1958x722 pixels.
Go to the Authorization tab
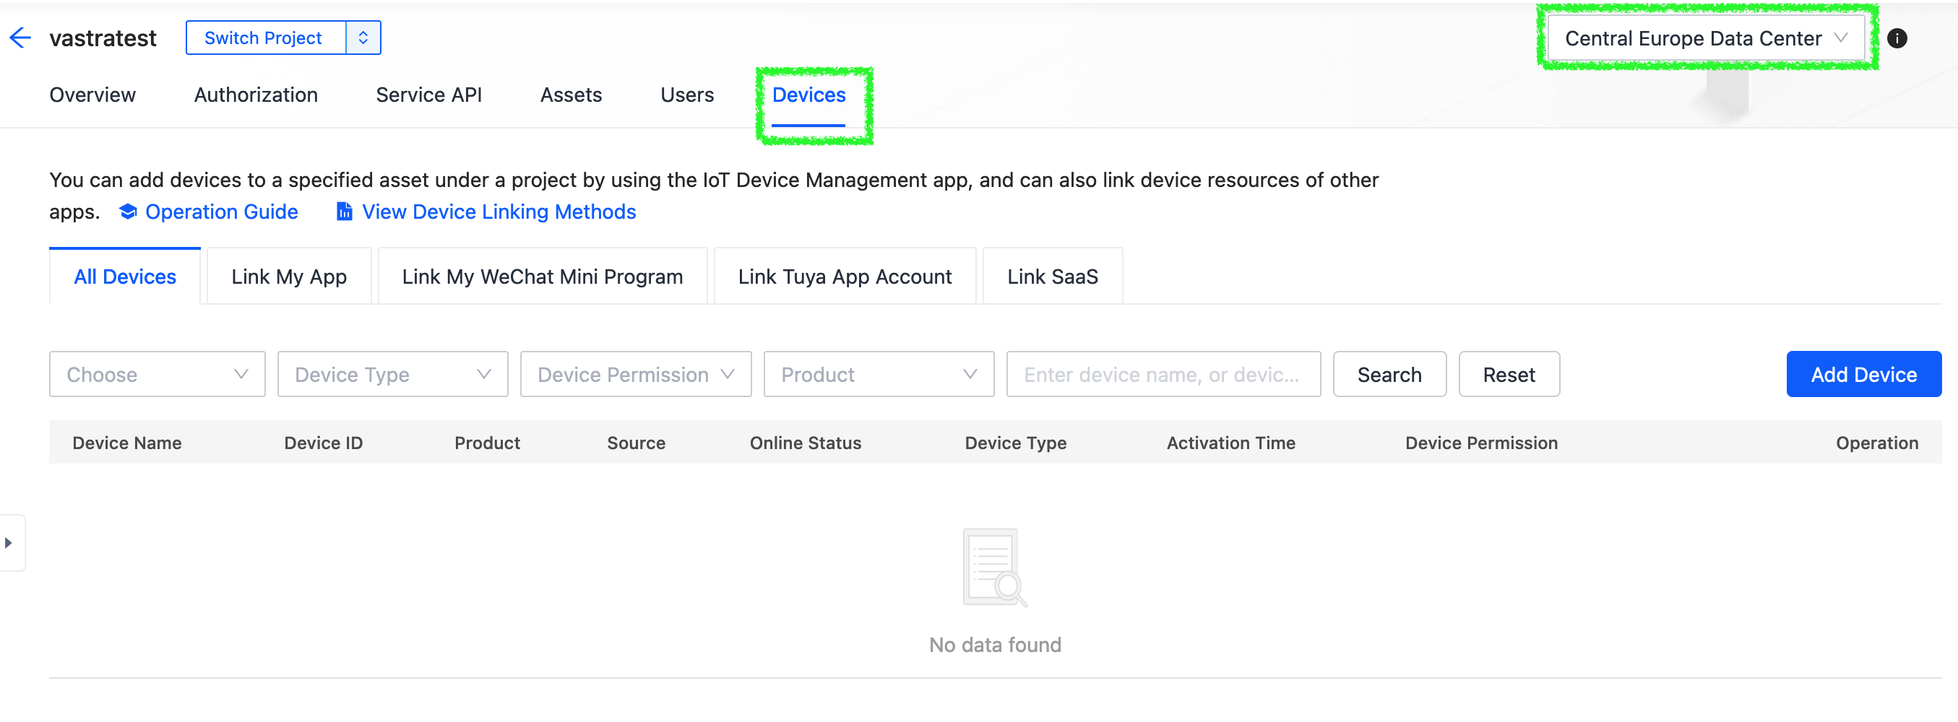(x=255, y=95)
